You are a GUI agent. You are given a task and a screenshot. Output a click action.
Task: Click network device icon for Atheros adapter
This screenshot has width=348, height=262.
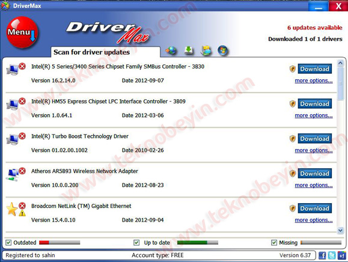pos(13,175)
